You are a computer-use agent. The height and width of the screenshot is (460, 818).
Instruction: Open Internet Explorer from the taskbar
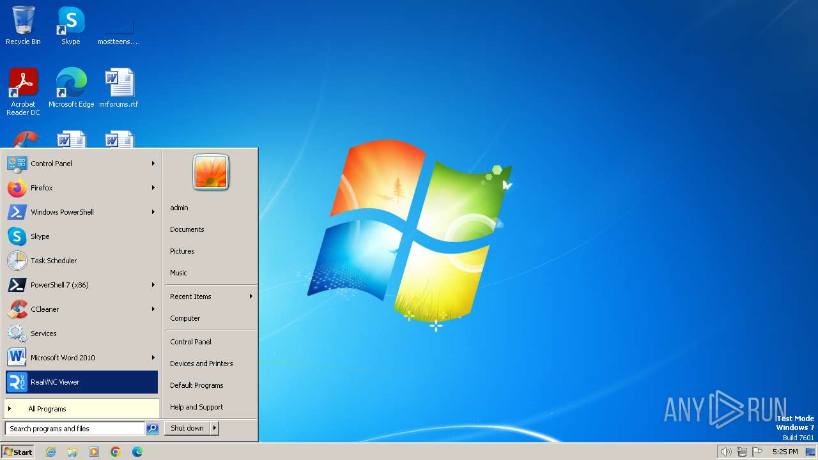tap(50, 452)
